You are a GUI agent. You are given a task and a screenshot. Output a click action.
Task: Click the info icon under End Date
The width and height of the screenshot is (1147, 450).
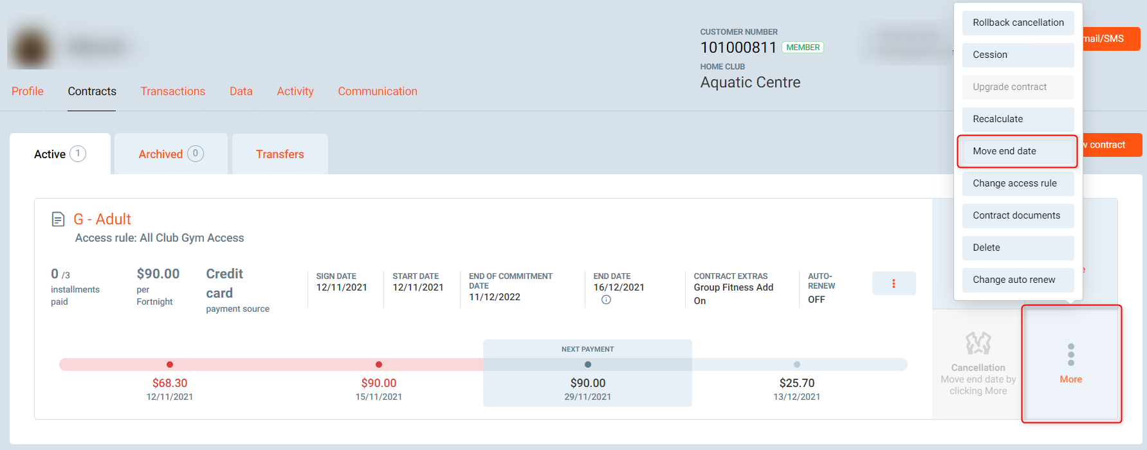coord(606,300)
